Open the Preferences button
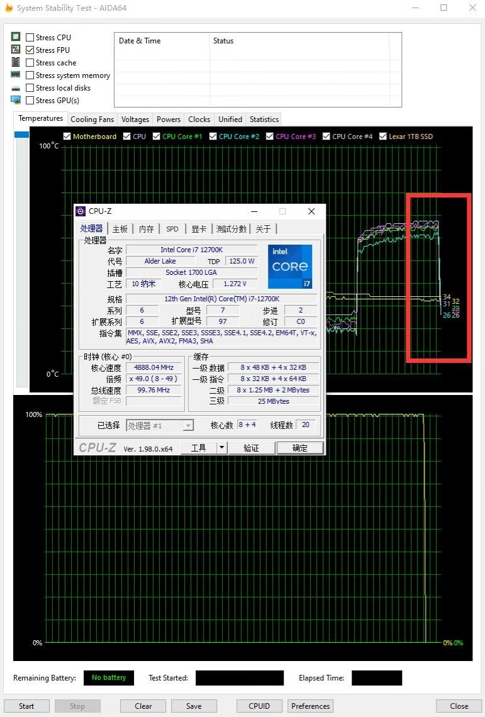Image resolution: width=485 pixels, height=717 pixels. [310, 706]
